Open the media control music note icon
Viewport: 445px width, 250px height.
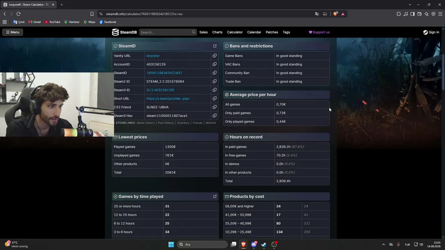(x=406, y=14)
